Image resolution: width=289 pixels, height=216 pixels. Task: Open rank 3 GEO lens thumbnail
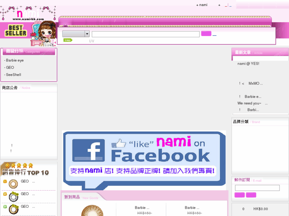[x=14, y=209]
